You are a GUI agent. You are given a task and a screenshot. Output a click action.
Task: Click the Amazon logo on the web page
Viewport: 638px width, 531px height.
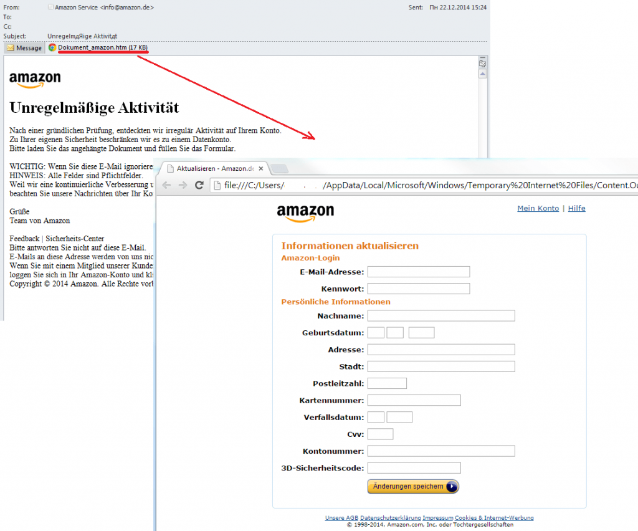tap(305, 213)
